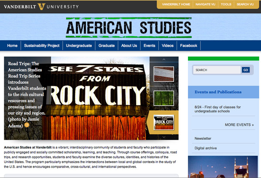Focus the sidebar search input field
261x178 pixels.
216,70
